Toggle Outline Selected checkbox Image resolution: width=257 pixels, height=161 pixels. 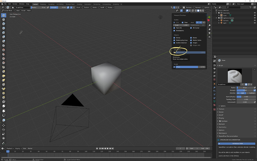(174, 43)
